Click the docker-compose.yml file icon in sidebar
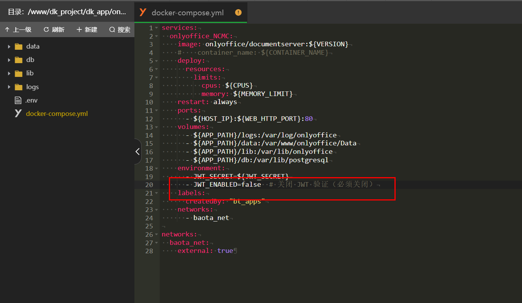The image size is (522, 303). click(17, 113)
